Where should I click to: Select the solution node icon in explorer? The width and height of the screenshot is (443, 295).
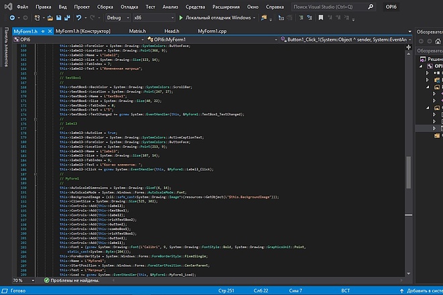tap(423, 59)
